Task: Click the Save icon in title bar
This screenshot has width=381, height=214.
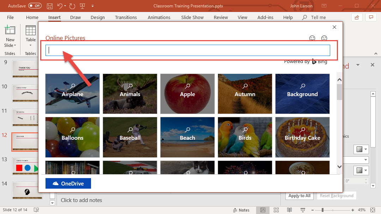Action: pyautogui.click(x=50, y=6)
